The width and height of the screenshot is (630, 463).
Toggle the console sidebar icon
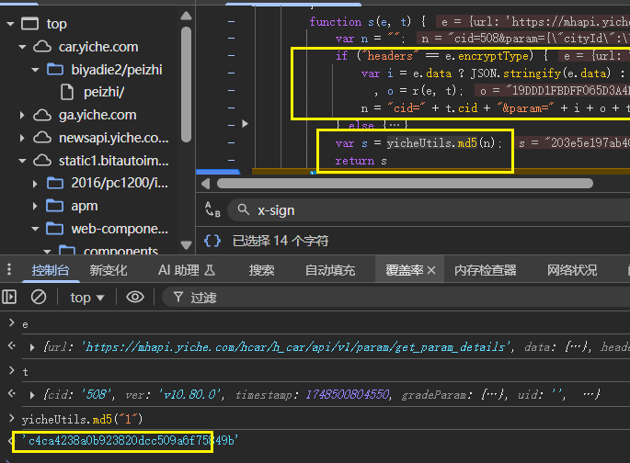(x=9, y=297)
